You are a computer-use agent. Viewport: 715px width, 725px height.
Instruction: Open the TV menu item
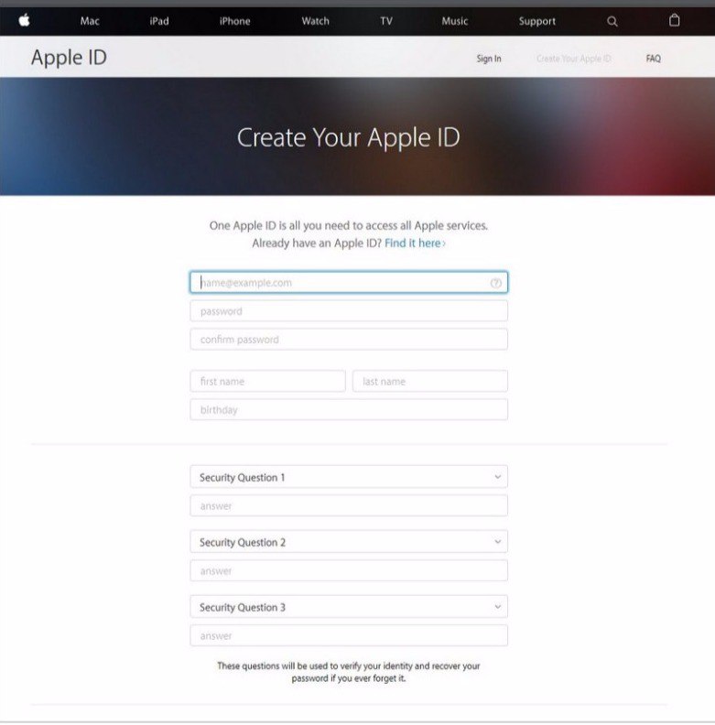tap(386, 21)
